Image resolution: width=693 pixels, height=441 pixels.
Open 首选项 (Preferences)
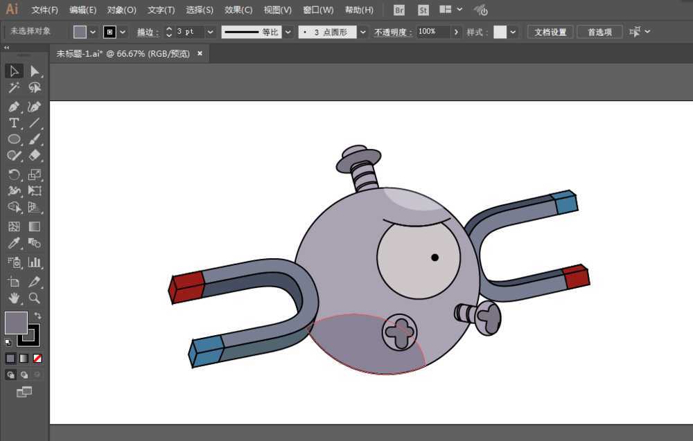[x=599, y=31]
